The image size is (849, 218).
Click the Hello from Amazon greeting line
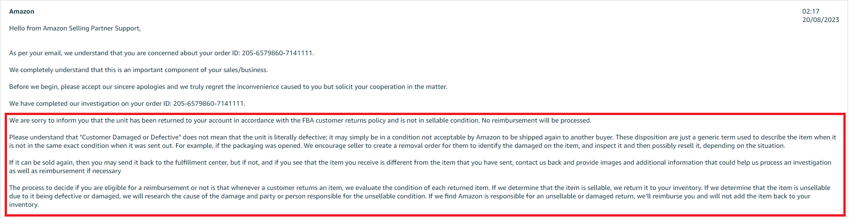(x=75, y=28)
